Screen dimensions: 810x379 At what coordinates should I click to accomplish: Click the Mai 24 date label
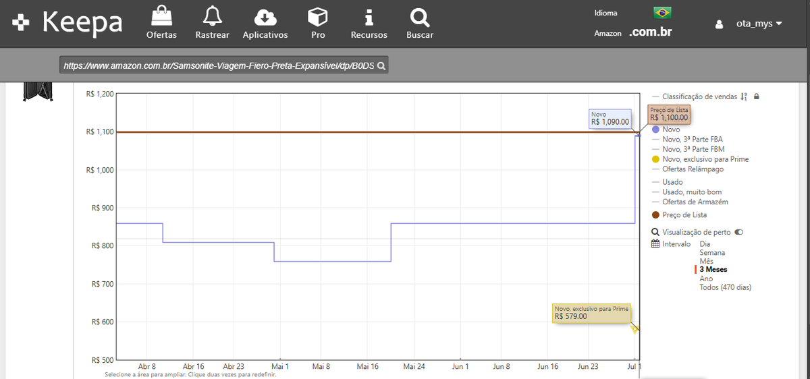tap(414, 367)
